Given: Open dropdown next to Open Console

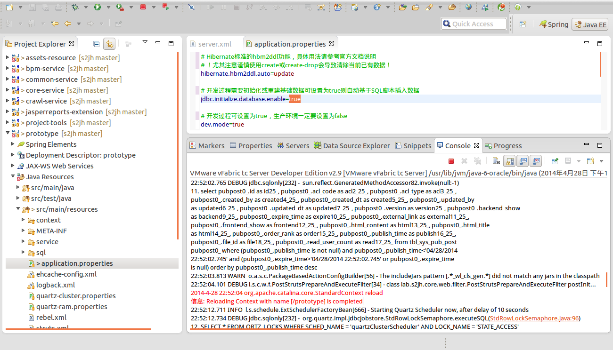Looking at the screenshot, I should (601, 161).
